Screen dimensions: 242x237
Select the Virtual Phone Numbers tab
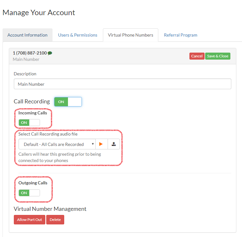pyautogui.click(x=130, y=35)
